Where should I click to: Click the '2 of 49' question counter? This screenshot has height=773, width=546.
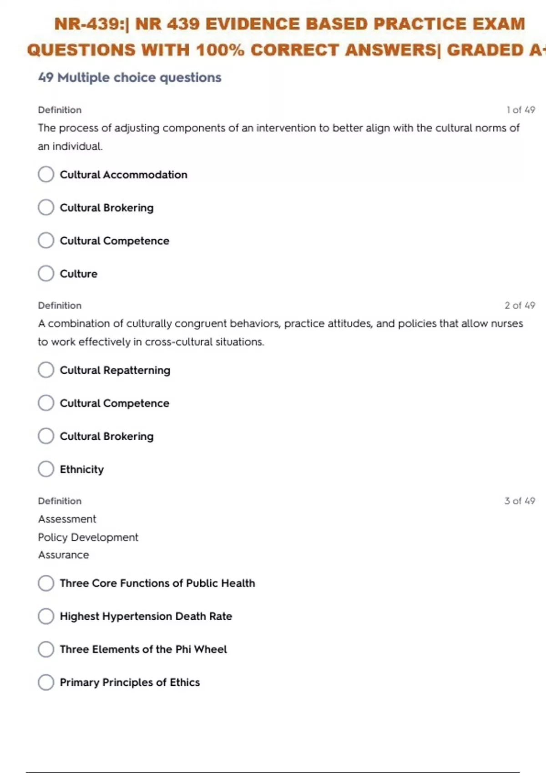pos(520,306)
